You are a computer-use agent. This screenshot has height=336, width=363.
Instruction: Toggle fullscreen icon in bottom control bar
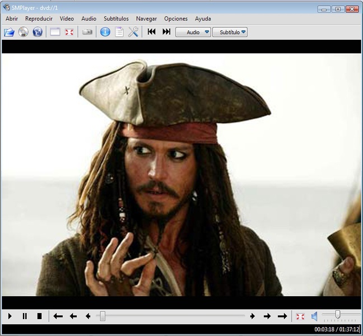[300, 316]
